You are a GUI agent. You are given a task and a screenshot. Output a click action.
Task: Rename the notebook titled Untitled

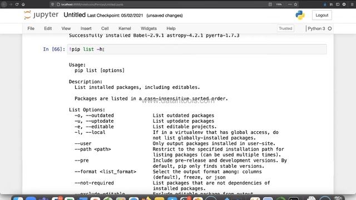[75, 15]
